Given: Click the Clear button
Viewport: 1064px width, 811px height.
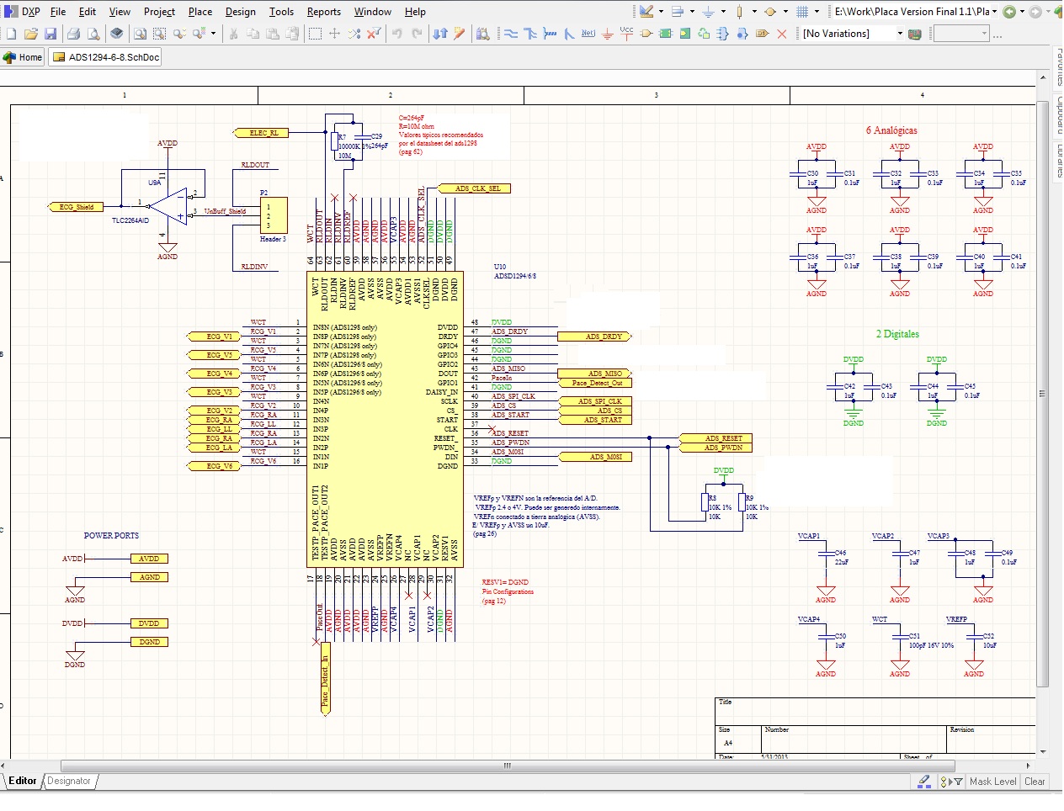Looking at the screenshot, I should [1035, 782].
